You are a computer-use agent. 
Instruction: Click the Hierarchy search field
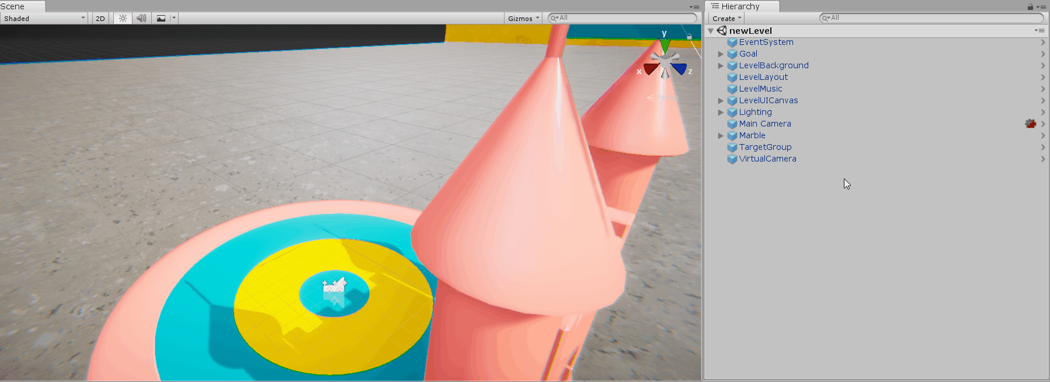(931, 18)
